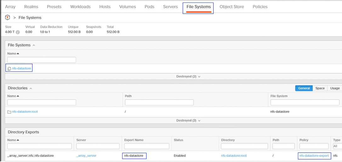
Task: Click the _array_server::nfs::nfs-datastore export name
Action: tap(31, 156)
